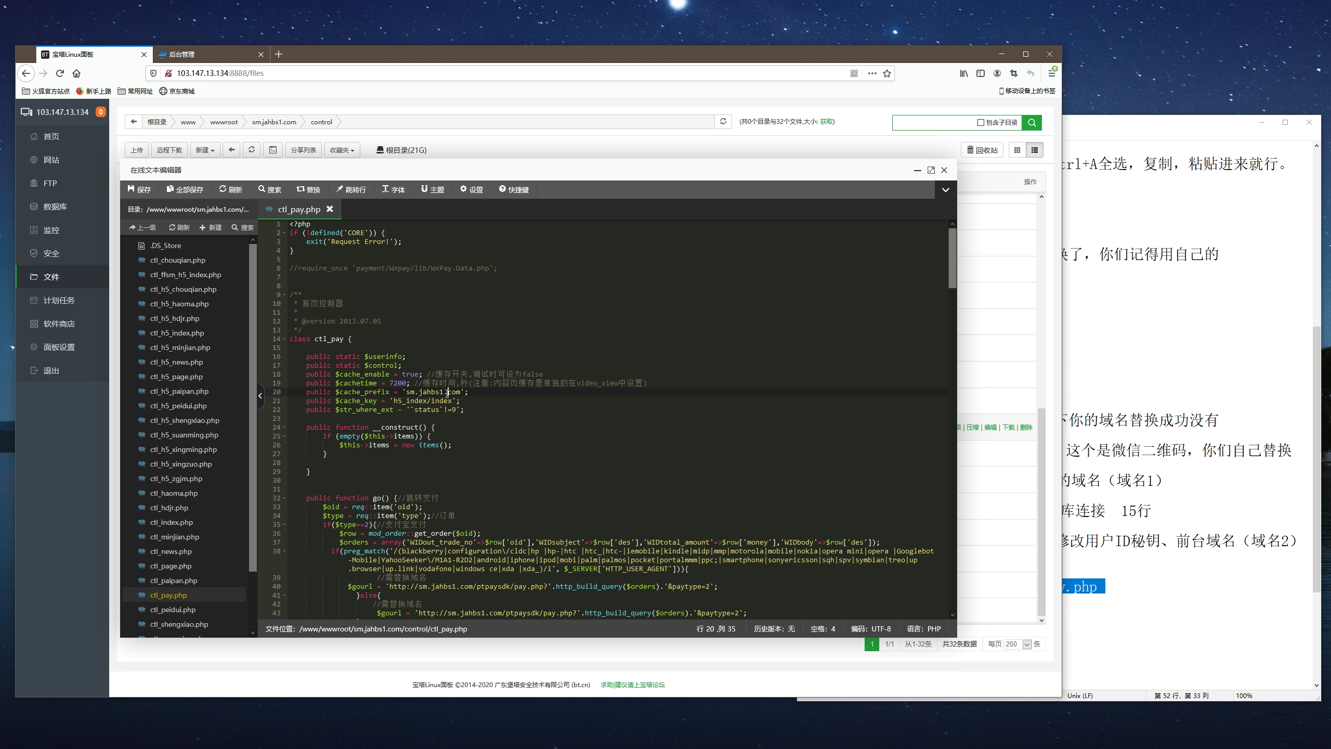Switch file list to grid view icon
Image resolution: width=1331 pixels, height=749 pixels.
point(1017,150)
